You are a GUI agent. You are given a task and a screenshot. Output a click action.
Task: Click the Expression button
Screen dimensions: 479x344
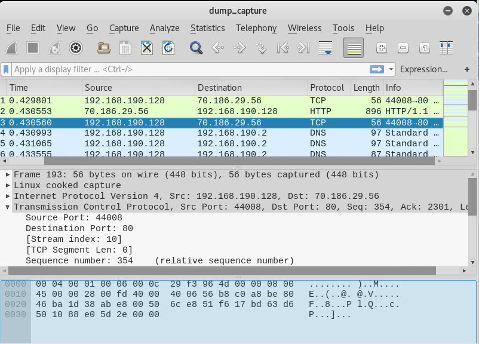pos(425,69)
